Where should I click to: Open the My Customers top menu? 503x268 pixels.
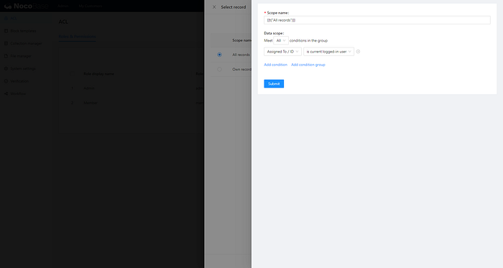[x=90, y=6]
